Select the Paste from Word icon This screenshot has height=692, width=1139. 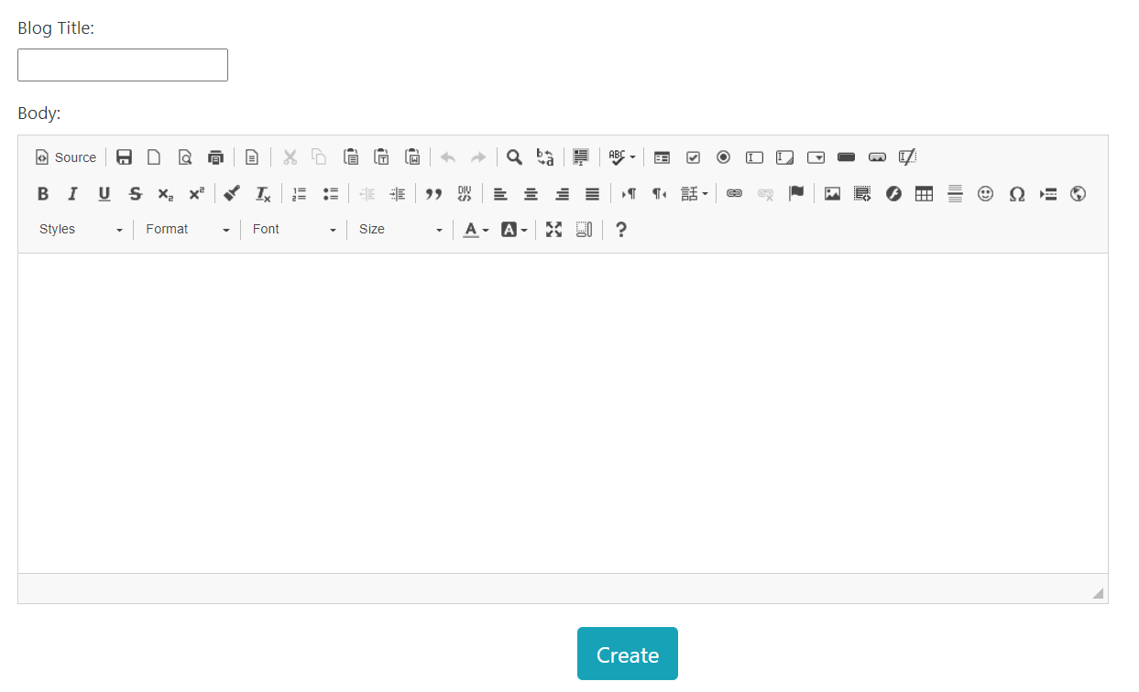[x=412, y=157]
